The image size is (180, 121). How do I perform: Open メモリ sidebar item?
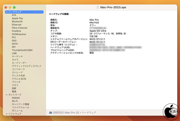(15, 85)
